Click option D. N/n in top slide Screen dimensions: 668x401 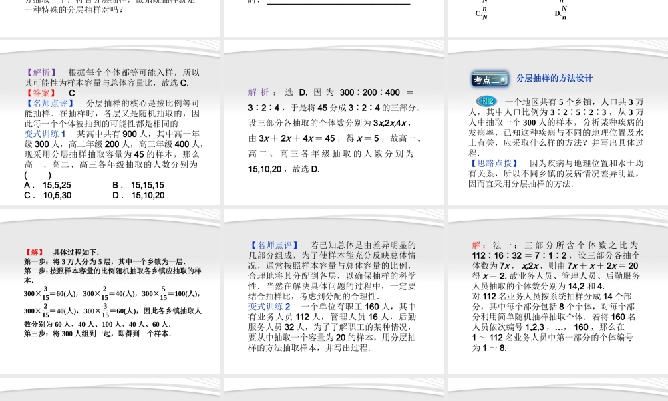[x=560, y=13]
